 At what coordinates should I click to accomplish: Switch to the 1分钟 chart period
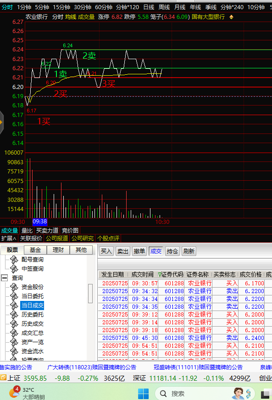click(24, 7)
